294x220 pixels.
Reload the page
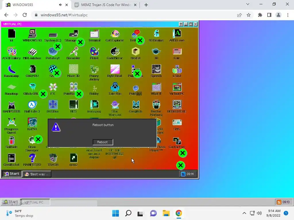[x=25, y=15]
